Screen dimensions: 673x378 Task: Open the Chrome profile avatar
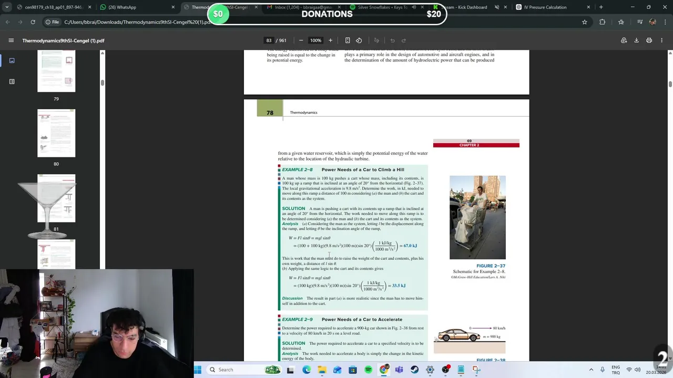652,22
